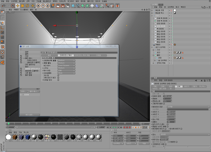The height and width of the screenshot is (152, 211).
Task: Click Render to Picture Viewer icon
Action: point(63,6)
